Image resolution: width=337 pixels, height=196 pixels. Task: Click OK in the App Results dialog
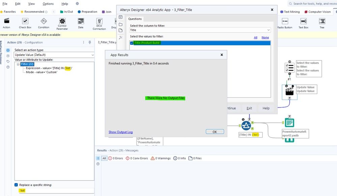pos(215,132)
